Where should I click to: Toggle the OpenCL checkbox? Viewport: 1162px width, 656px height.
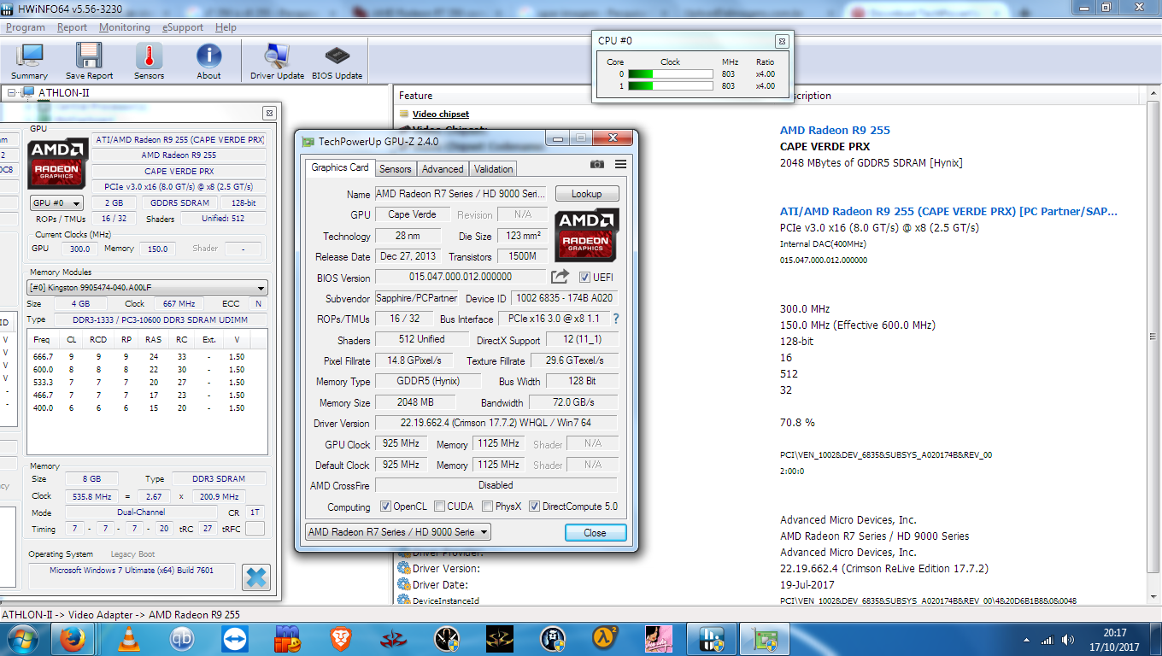385,507
